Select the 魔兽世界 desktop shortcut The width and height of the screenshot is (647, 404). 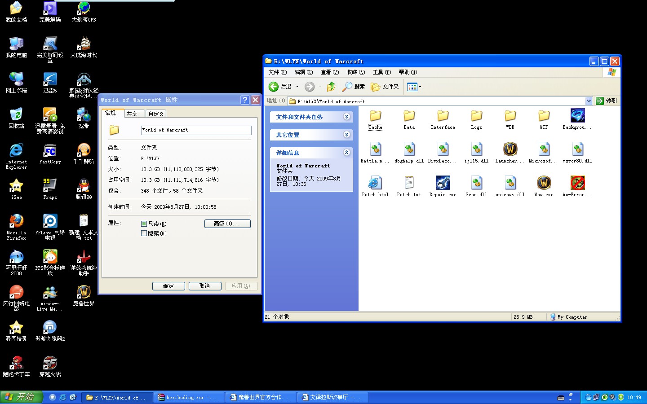coord(84,295)
